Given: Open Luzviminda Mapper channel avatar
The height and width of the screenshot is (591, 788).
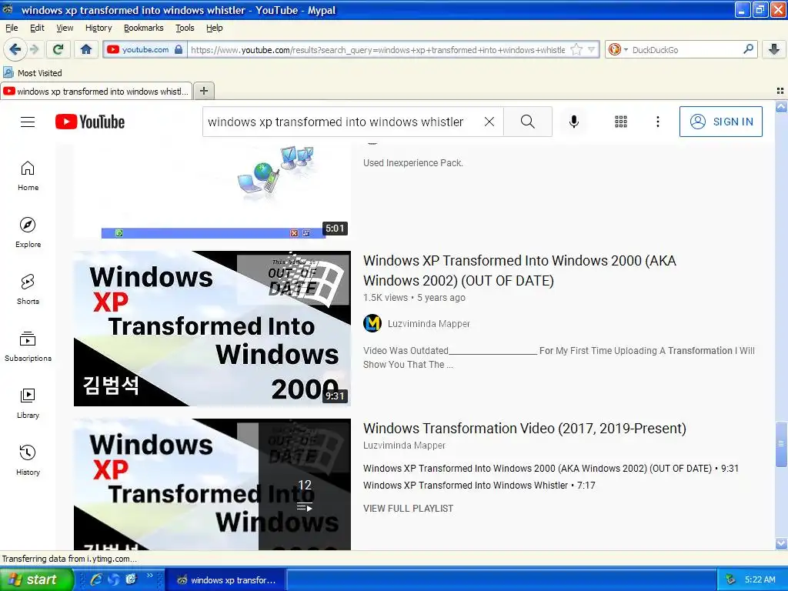Looking at the screenshot, I should click(x=372, y=323).
